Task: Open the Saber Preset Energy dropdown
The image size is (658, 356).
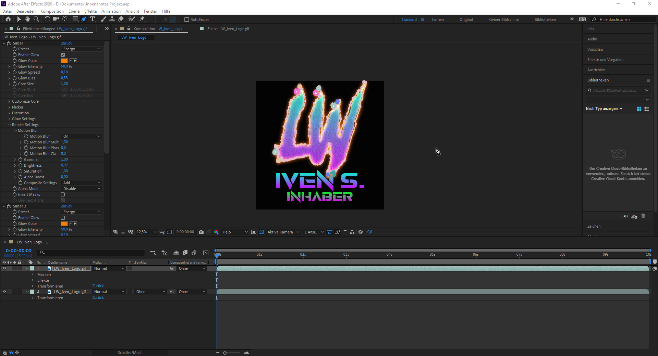Action: tap(82, 49)
